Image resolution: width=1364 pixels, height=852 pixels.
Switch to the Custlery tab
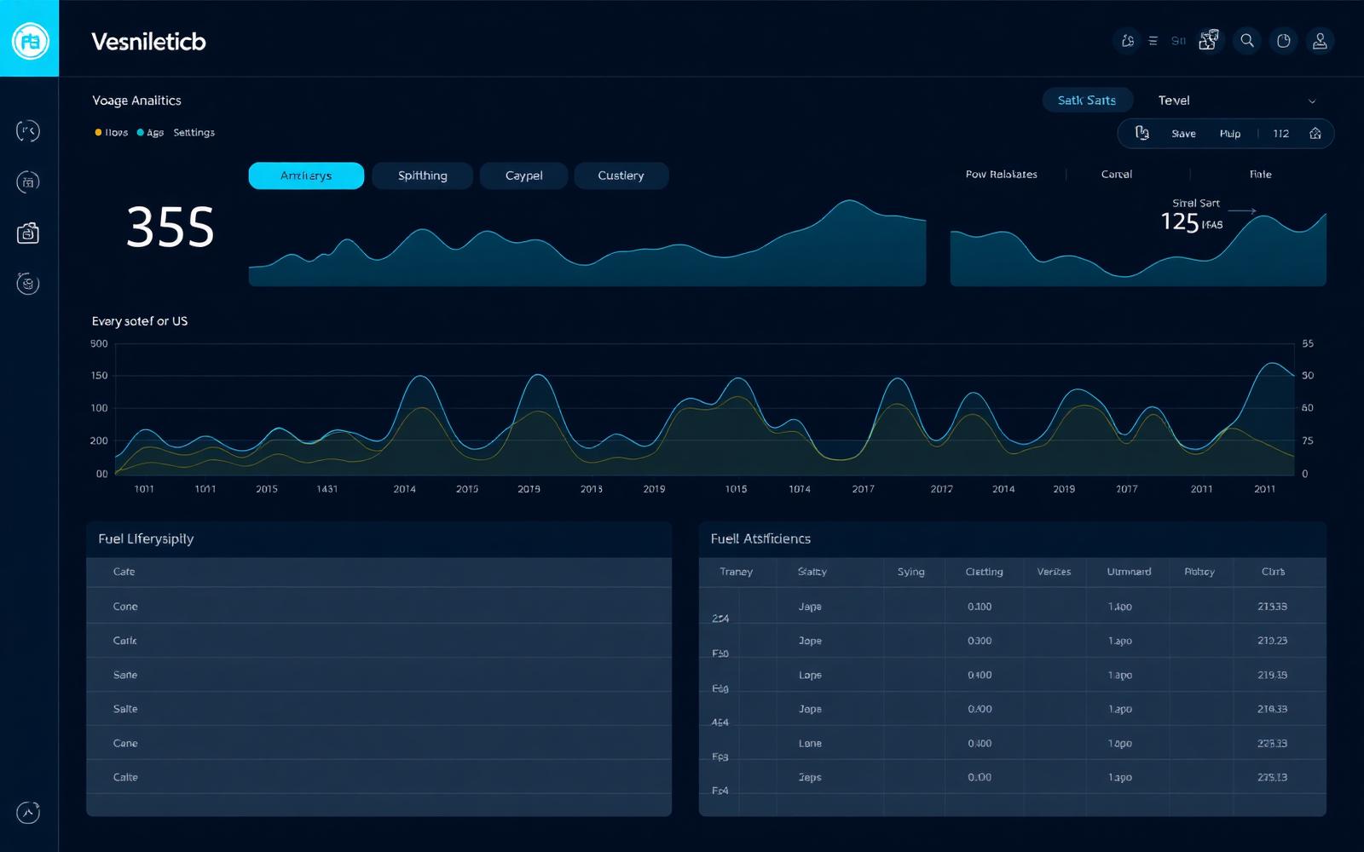[621, 176]
